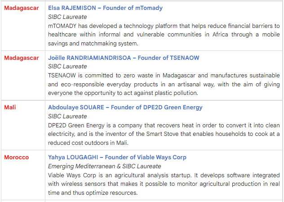Click the Madagascar country label beside Joëlle RANDRIAMIANDRISOA
The image size is (284, 202).
(21, 58)
